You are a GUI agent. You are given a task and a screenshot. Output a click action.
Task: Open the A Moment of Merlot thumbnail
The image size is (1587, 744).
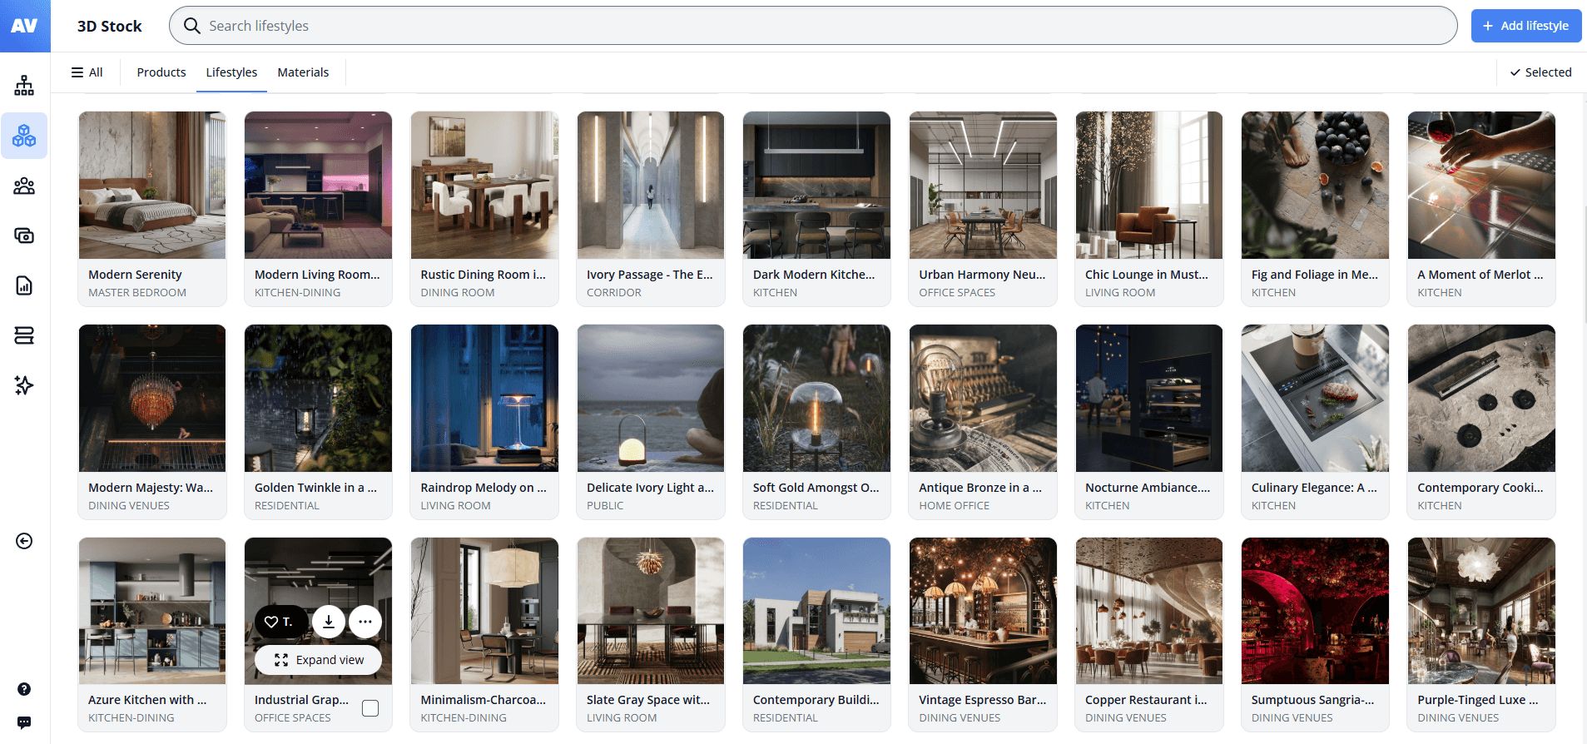(x=1481, y=186)
